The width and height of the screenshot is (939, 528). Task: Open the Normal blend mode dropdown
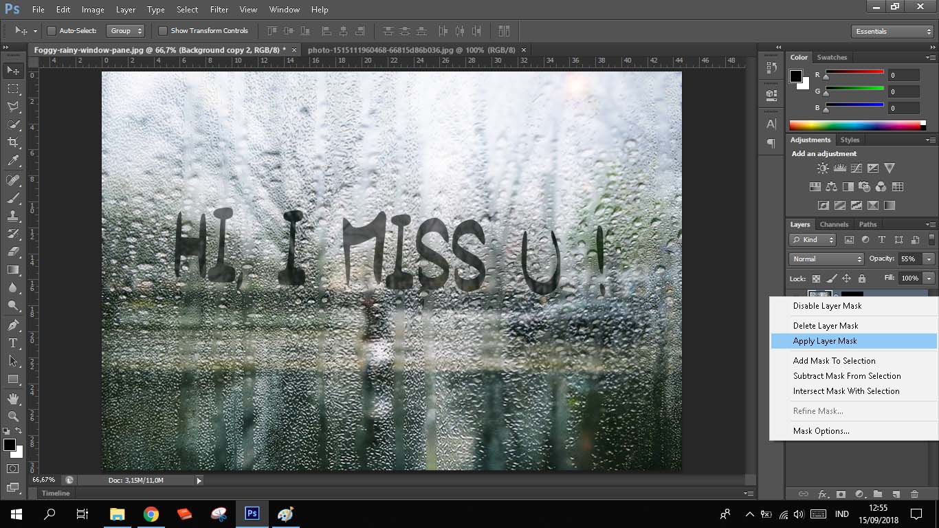[x=826, y=259]
